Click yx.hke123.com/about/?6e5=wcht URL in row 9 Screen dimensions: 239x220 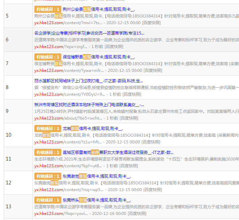point(68,118)
